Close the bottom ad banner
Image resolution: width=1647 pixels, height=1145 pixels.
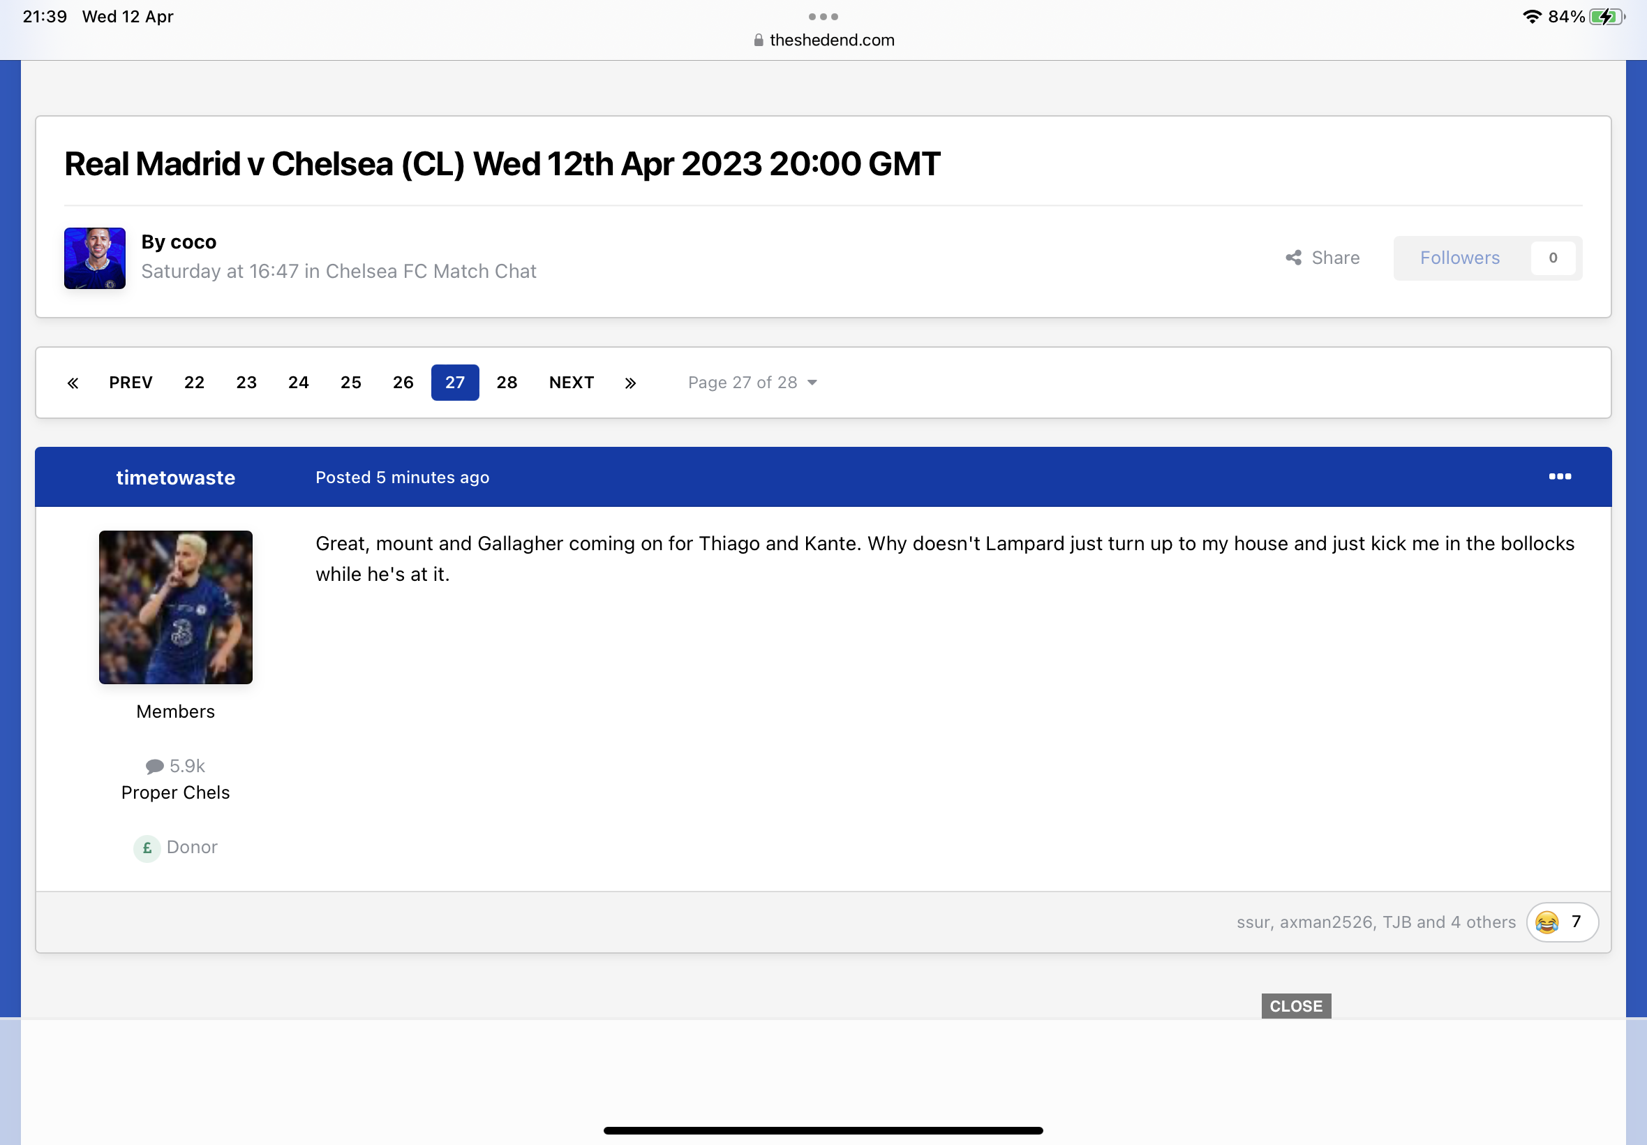[x=1297, y=1006]
